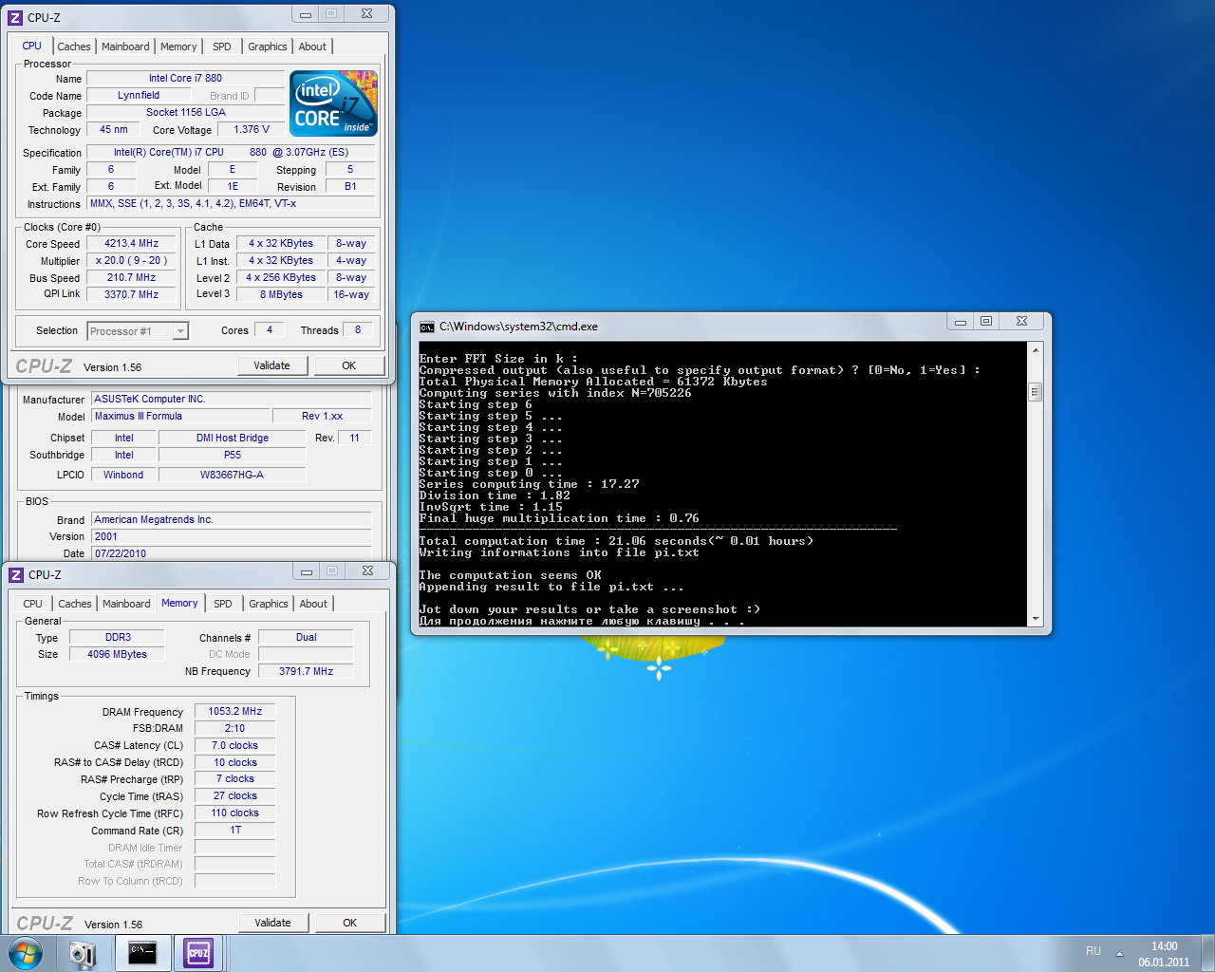Select the CPU tab in top CPU-Z
Screen dimensions: 1215x972
pos(32,46)
